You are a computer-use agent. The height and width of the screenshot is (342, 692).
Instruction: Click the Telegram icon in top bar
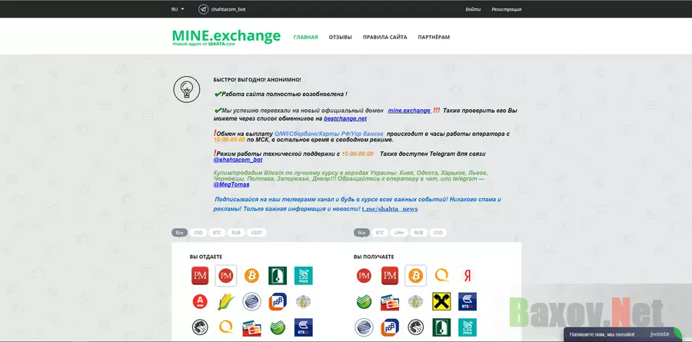pyautogui.click(x=203, y=8)
